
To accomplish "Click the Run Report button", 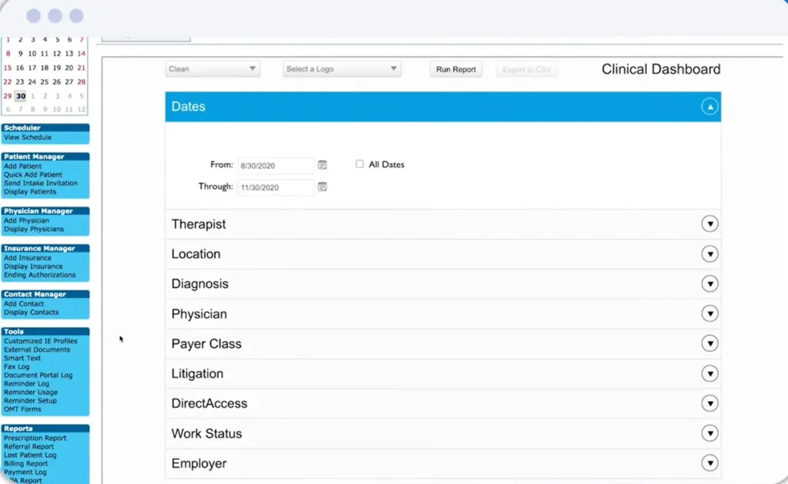I will click(456, 69).
